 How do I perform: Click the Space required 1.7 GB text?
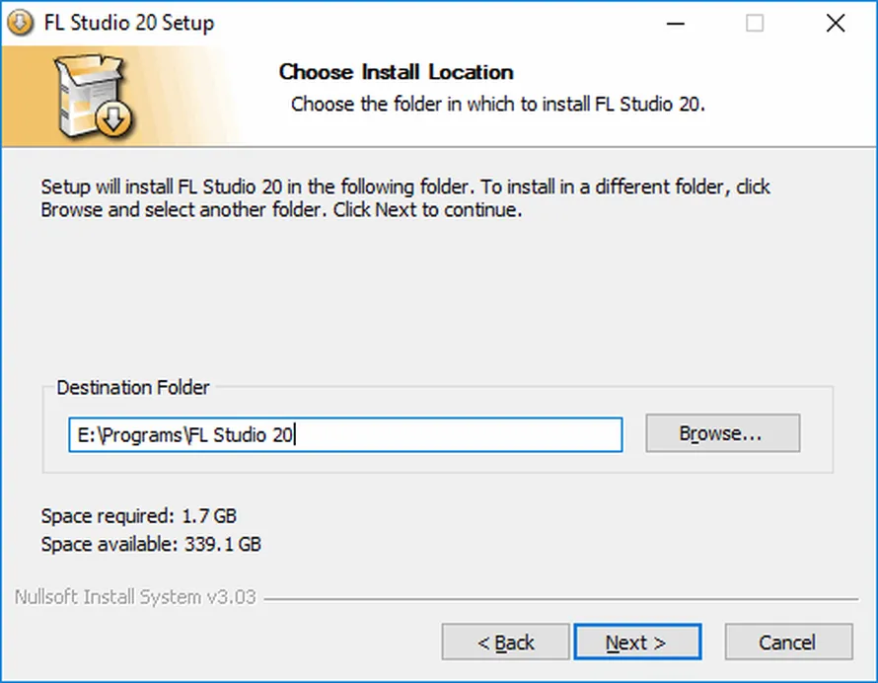pyautogui.click(x=139, y=515)
